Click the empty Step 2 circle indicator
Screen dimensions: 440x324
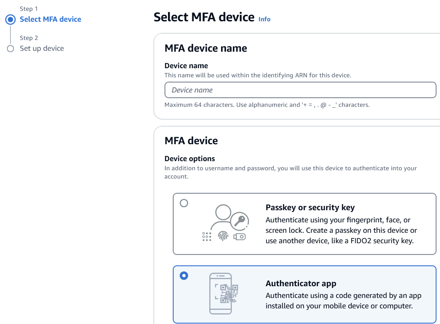[10, 49]
